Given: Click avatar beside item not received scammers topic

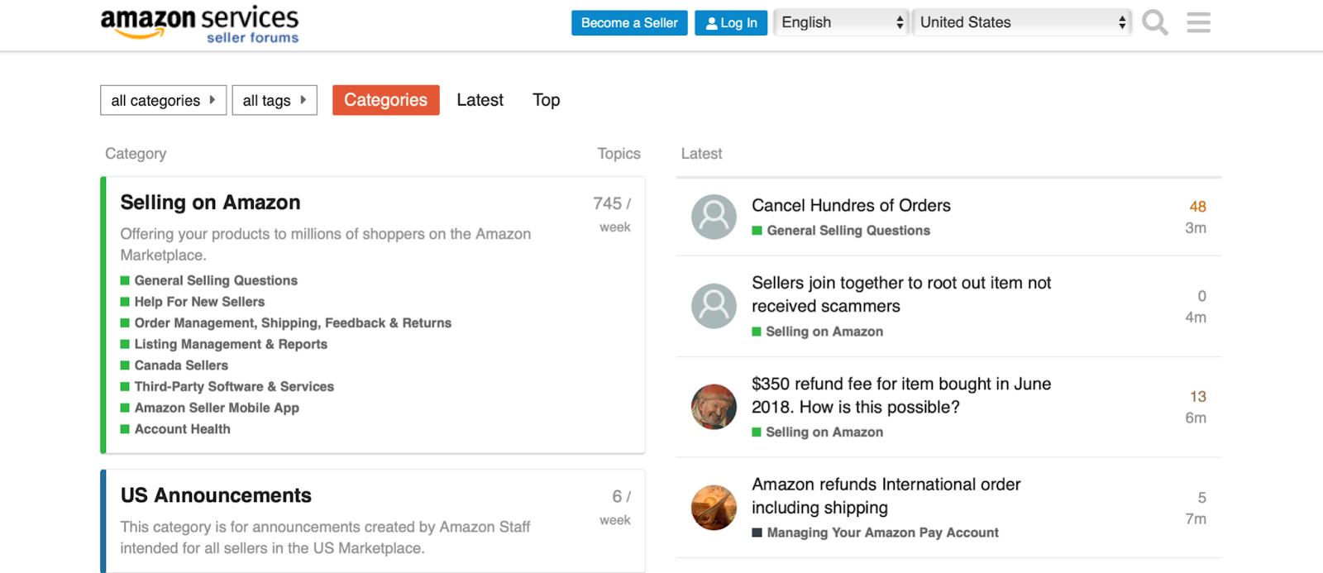Looking at the screenshot, I should [714, 306].
